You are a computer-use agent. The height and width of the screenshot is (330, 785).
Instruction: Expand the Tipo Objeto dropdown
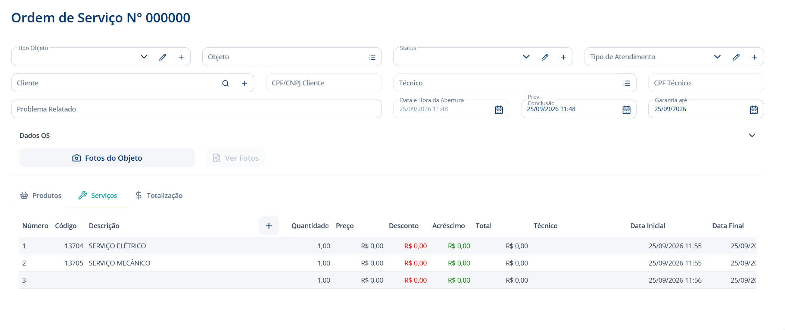point(144,57)
